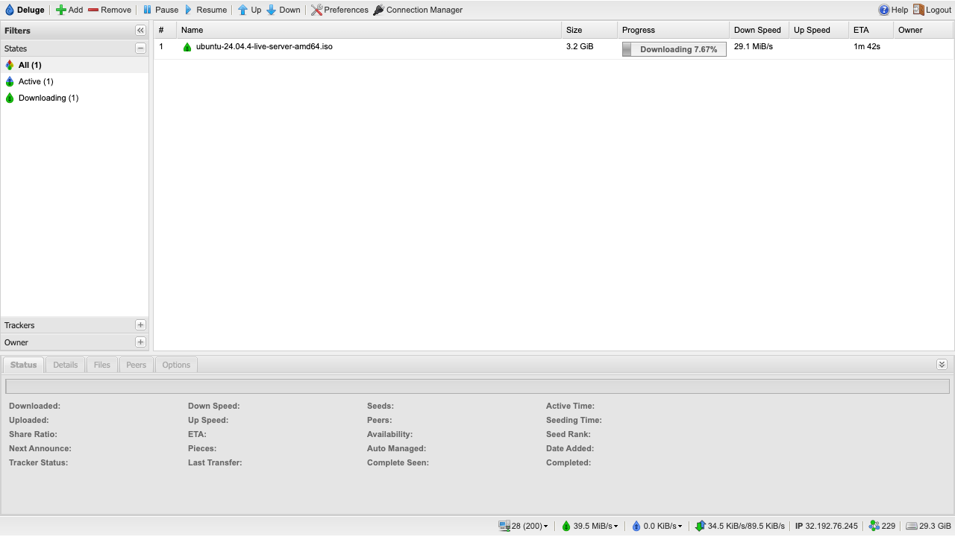955x537 pixels.
Task: Sort by Size column header
Action: (x=589, y=30)
